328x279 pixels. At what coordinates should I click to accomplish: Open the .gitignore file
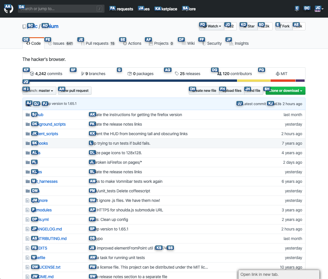click(40, 200)
